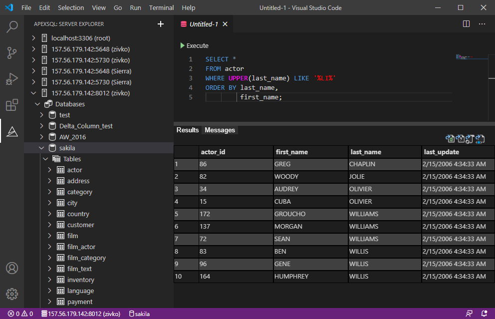Expand the AW_2016 database

(42, 137)
